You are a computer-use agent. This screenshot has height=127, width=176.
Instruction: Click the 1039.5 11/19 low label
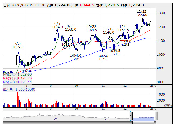(x=115, y=52)
